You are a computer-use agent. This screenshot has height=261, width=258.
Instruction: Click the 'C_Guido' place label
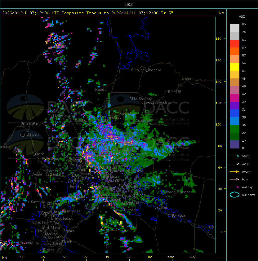click(38, 154)
